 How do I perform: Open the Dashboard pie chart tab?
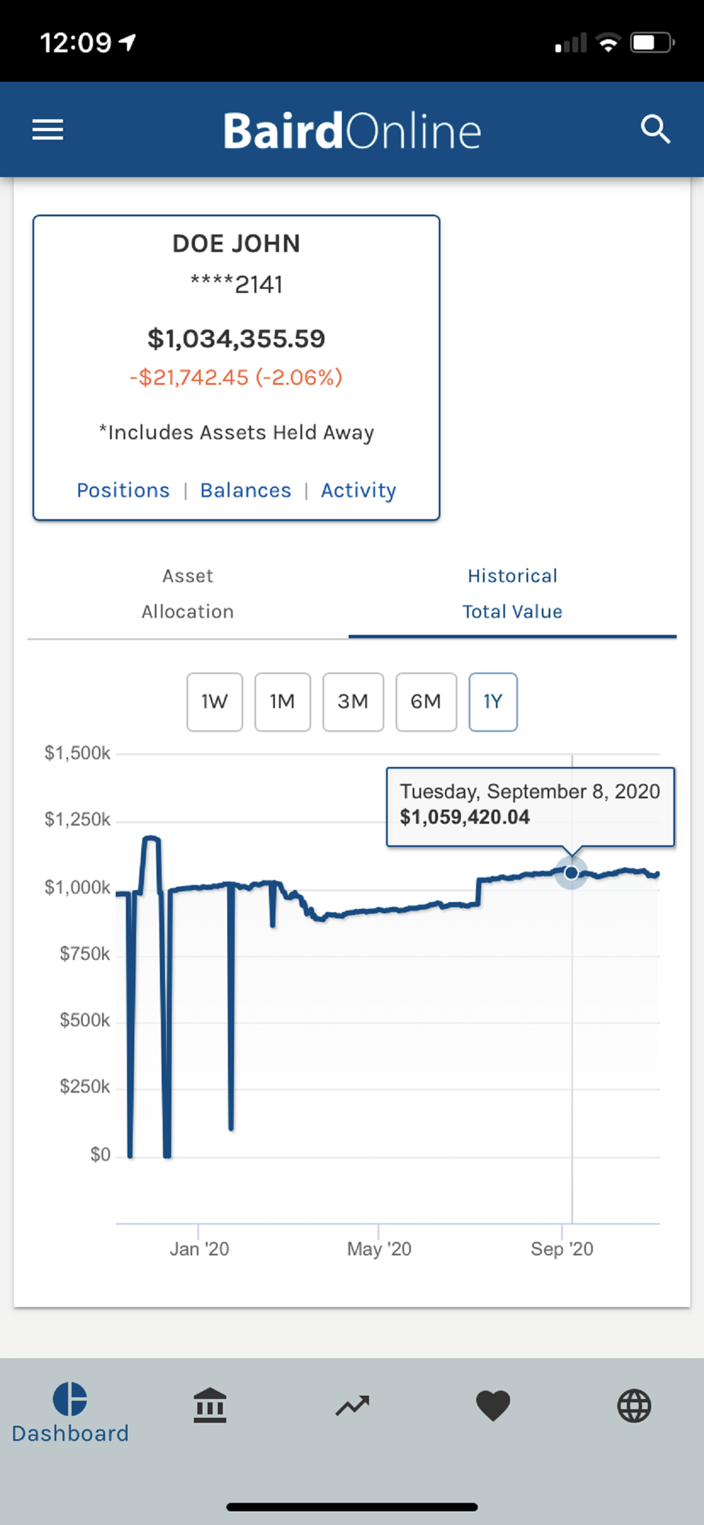[70, 1413]
